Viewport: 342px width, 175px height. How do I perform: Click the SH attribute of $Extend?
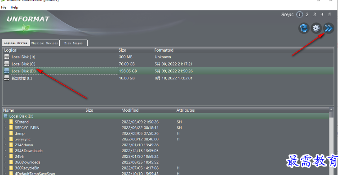click(179, 122)
